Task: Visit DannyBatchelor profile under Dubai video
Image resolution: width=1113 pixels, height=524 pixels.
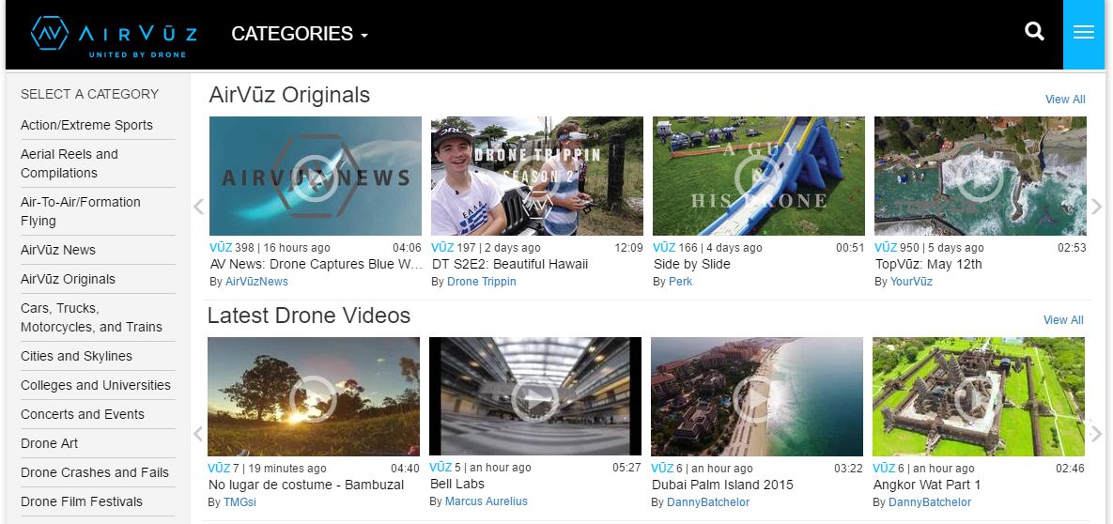Action: (707, 502)
